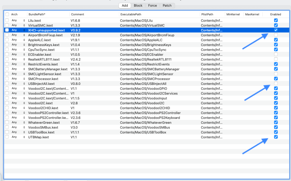The image size is (291, 181).
Task: Click comment V2.8 for VoodooI2C.kext
Action: pos(74,103)
